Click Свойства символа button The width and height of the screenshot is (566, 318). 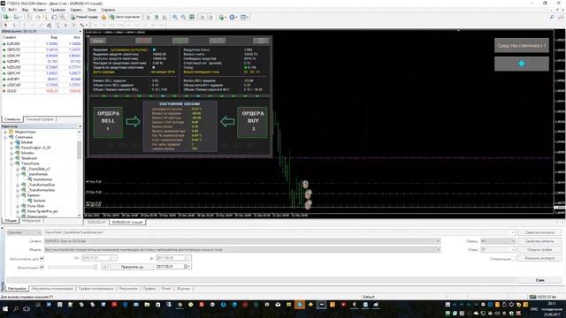coord(539,241)
